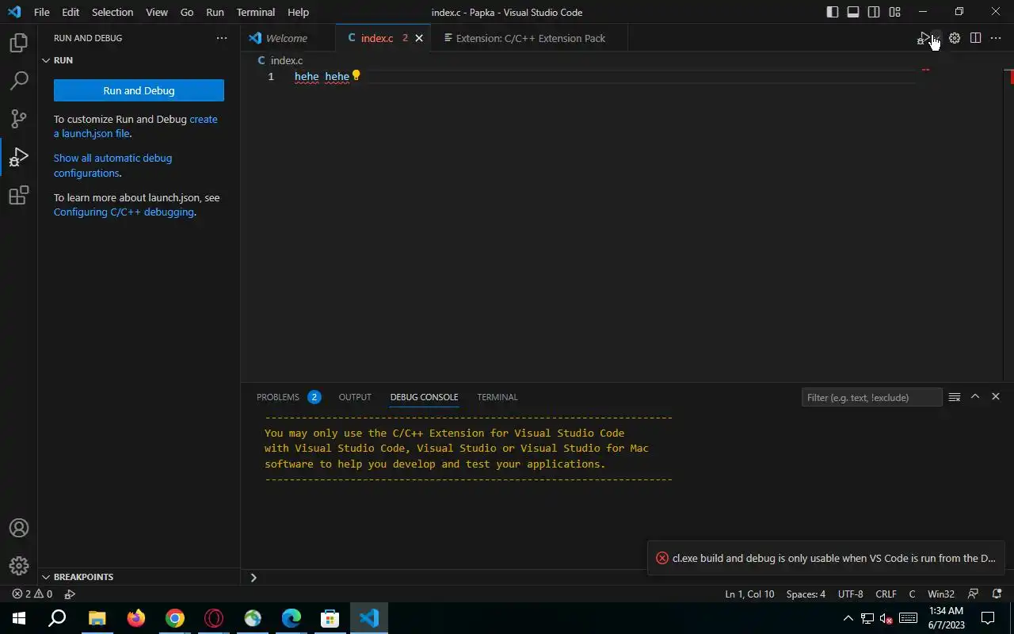Viewport: 1014px width, 634px height.
Task: Open the Accounts menu icon
Action: click(x=18, y=528)
